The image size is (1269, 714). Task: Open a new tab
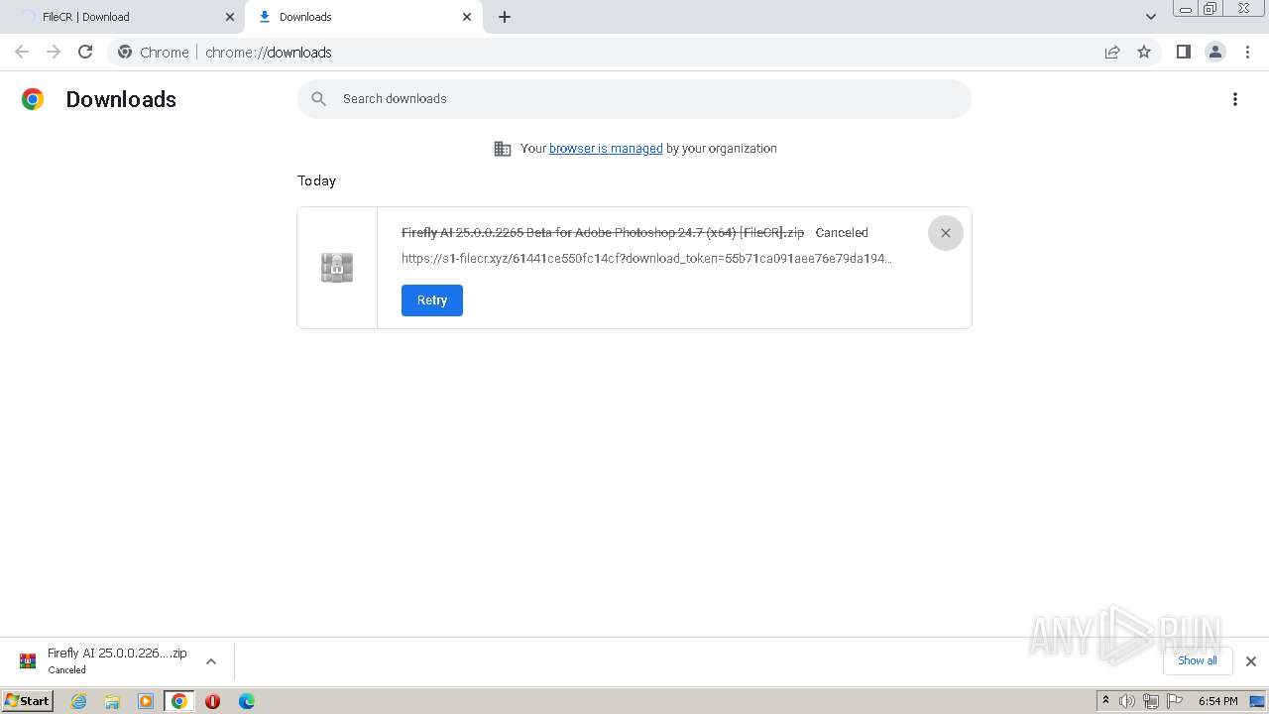pos(505,17)
